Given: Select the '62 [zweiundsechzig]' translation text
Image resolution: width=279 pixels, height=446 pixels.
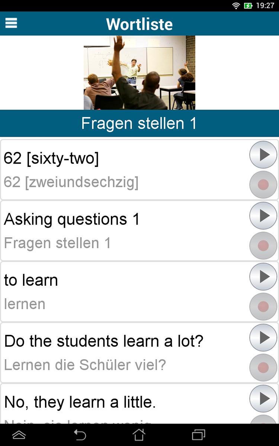Looking at the screenshot, I should point(71,182).
